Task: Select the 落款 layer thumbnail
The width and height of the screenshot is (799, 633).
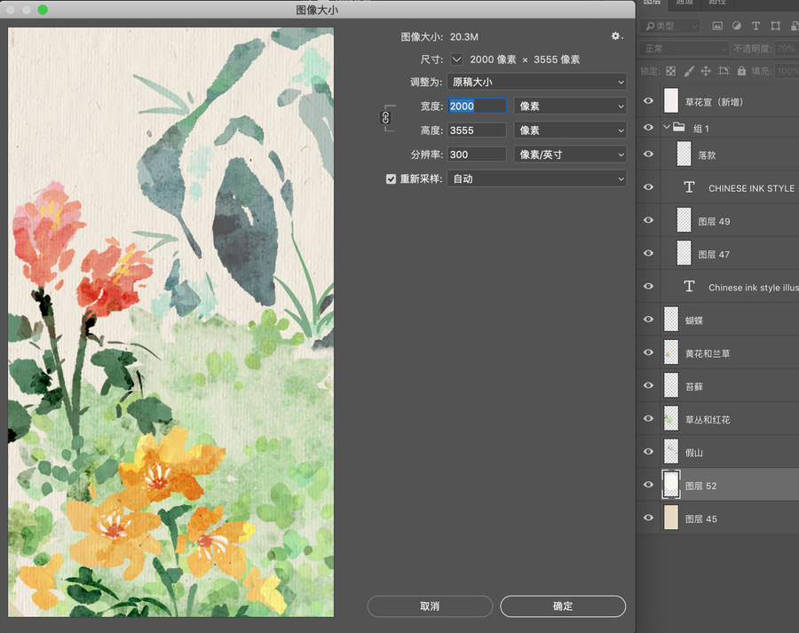Action: [684, 154]
